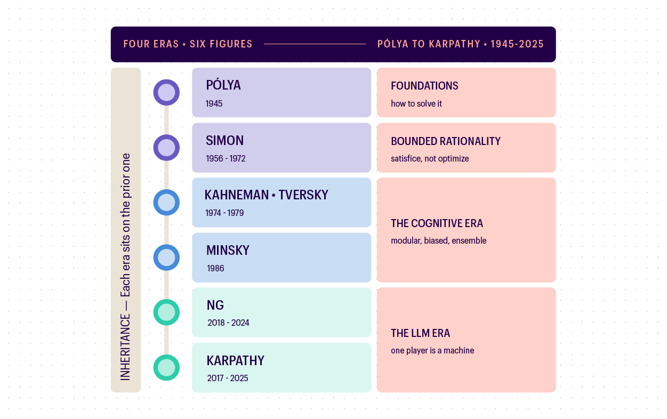Click the vertical INHERITANCE sidebar label
The image size is (667, 419).
[125, 267]
